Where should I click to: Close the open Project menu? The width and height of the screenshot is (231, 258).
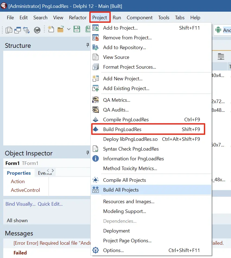100,17
